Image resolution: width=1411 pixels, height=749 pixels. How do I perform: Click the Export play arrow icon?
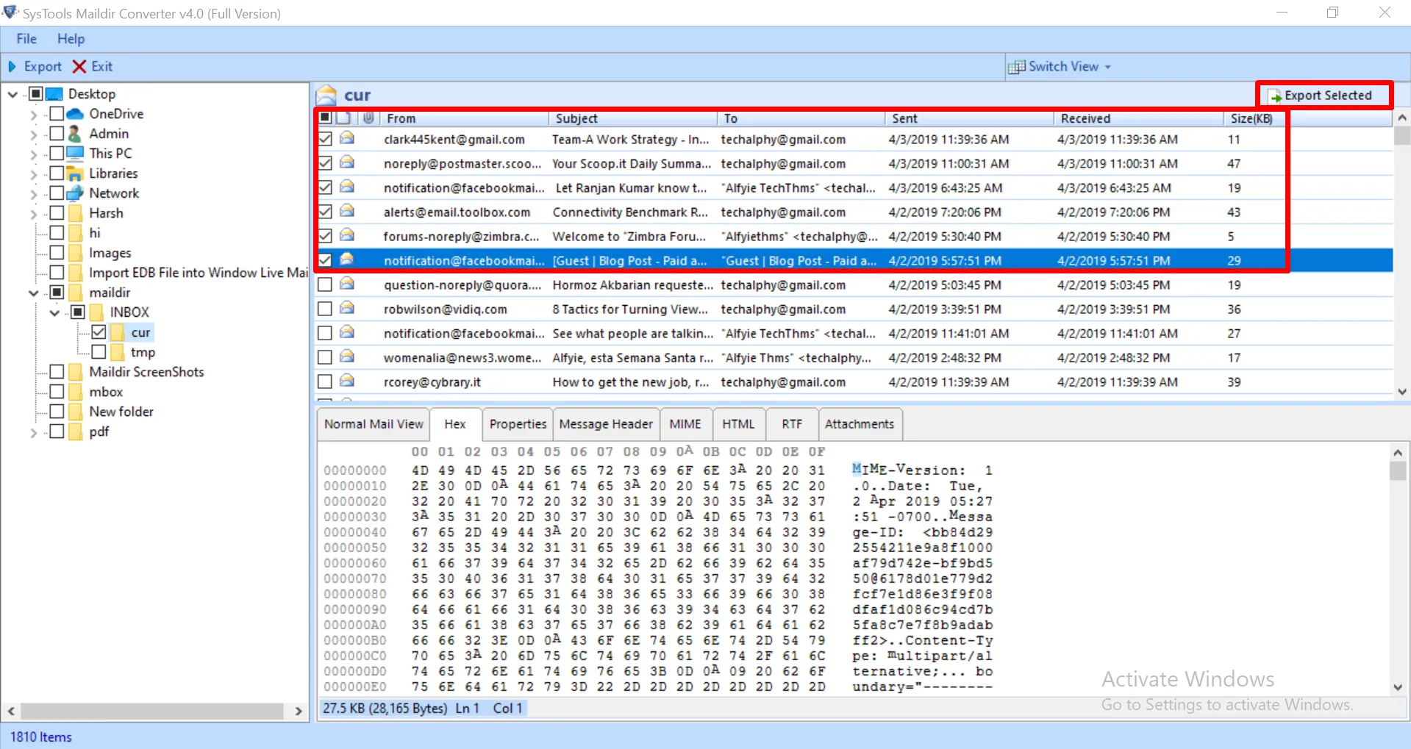[x=12, y=67]
